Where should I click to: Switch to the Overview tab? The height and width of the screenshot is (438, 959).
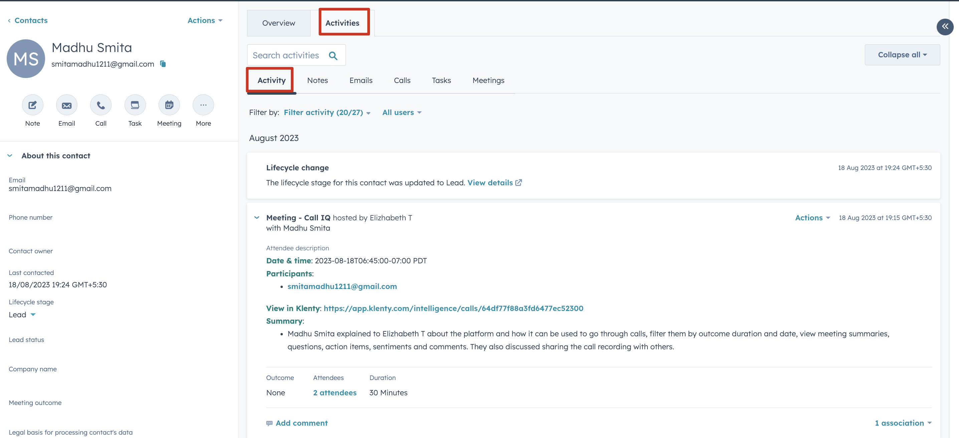point(278,23)
